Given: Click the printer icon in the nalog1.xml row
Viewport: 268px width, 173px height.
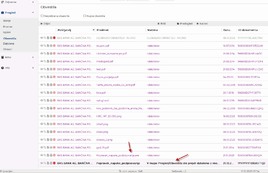Looking at the screenshot, I should pos(51,101).
